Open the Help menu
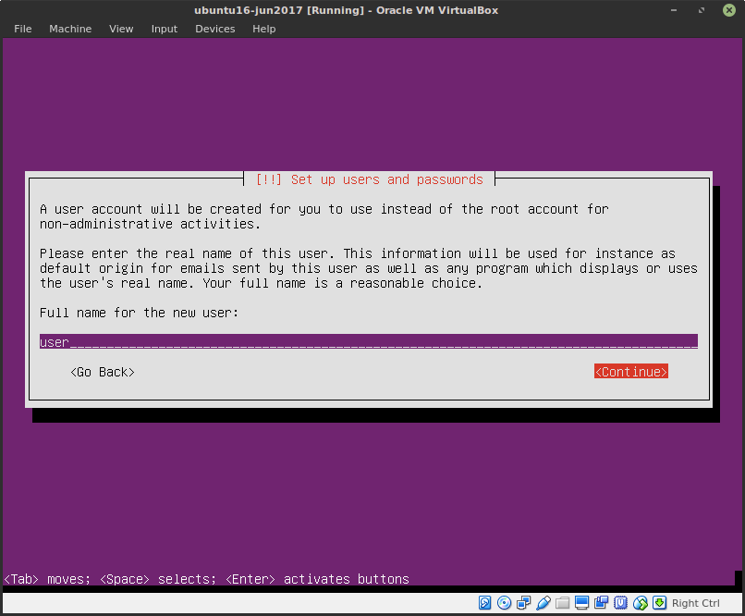The width and height of the screenshot is (745, 616). pos(263,29)
